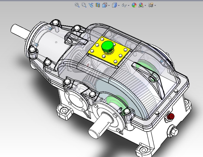Click the Zoom to Fit icon
This screenshot has width=203, height=157.
tap(77, 5)
